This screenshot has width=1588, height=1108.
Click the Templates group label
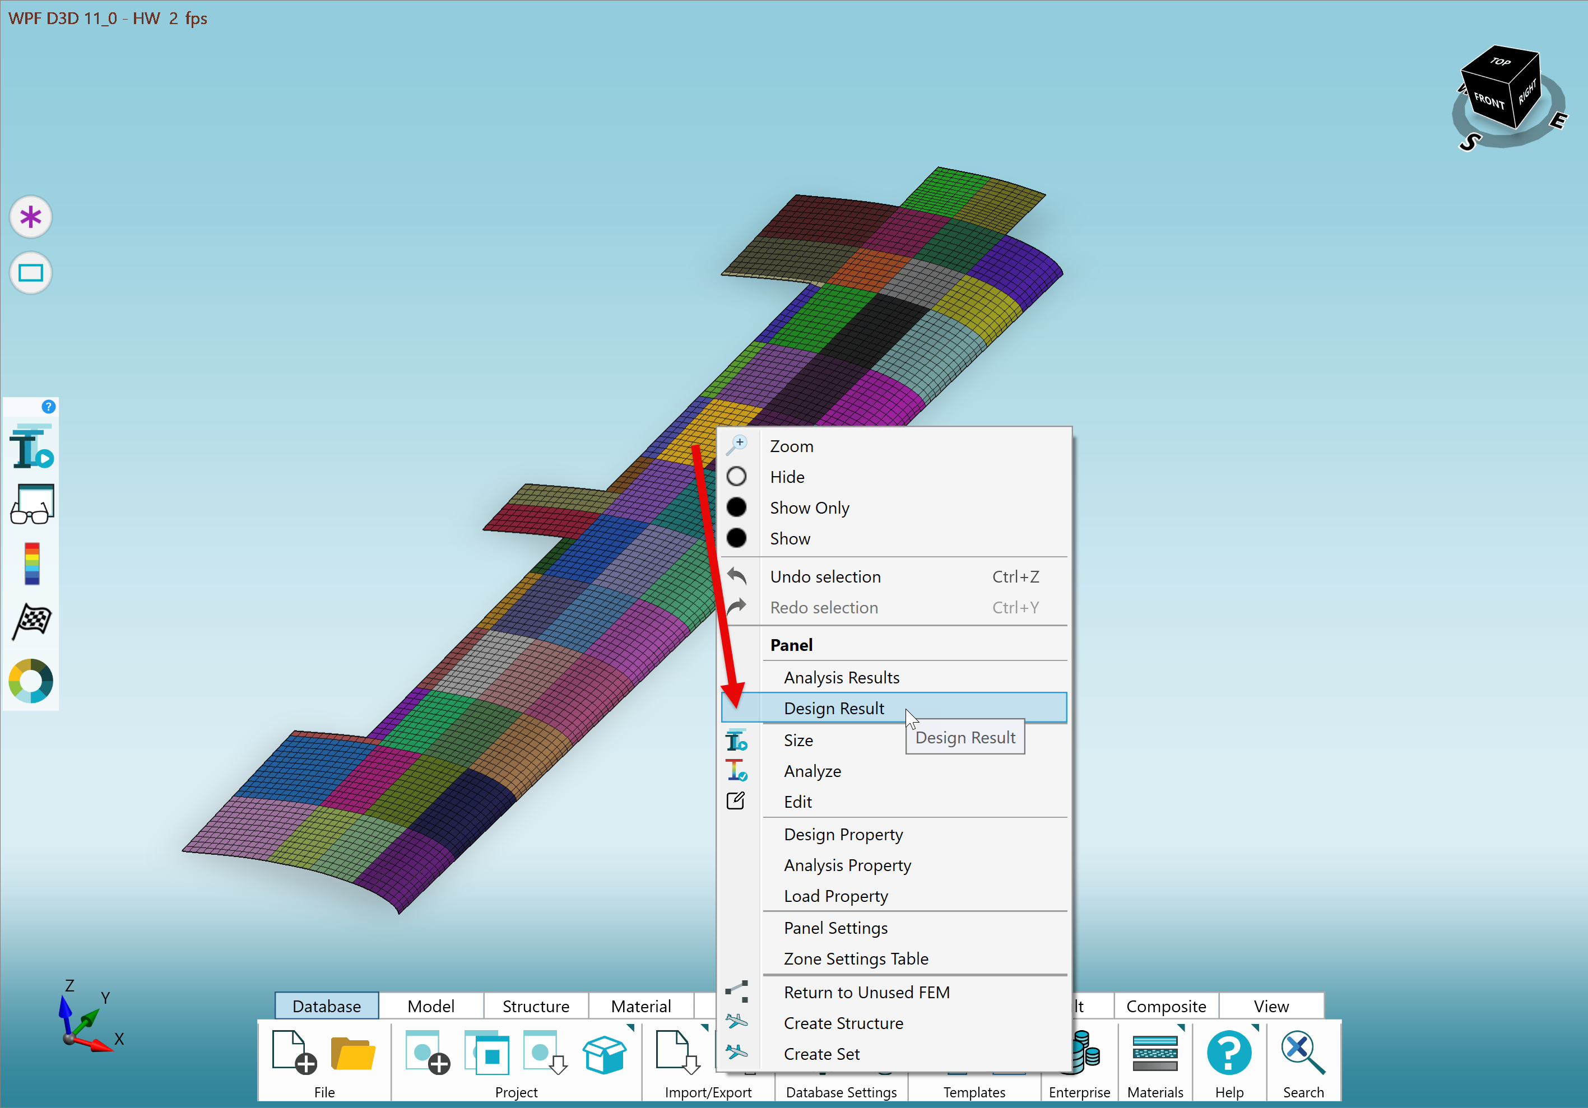tap(974, 1092)
